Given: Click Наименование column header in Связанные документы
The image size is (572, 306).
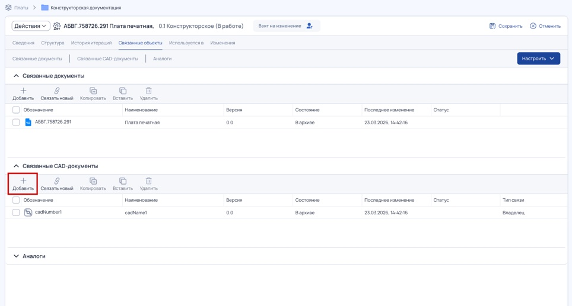Looking at the screenshot, I should pos(141,110).
